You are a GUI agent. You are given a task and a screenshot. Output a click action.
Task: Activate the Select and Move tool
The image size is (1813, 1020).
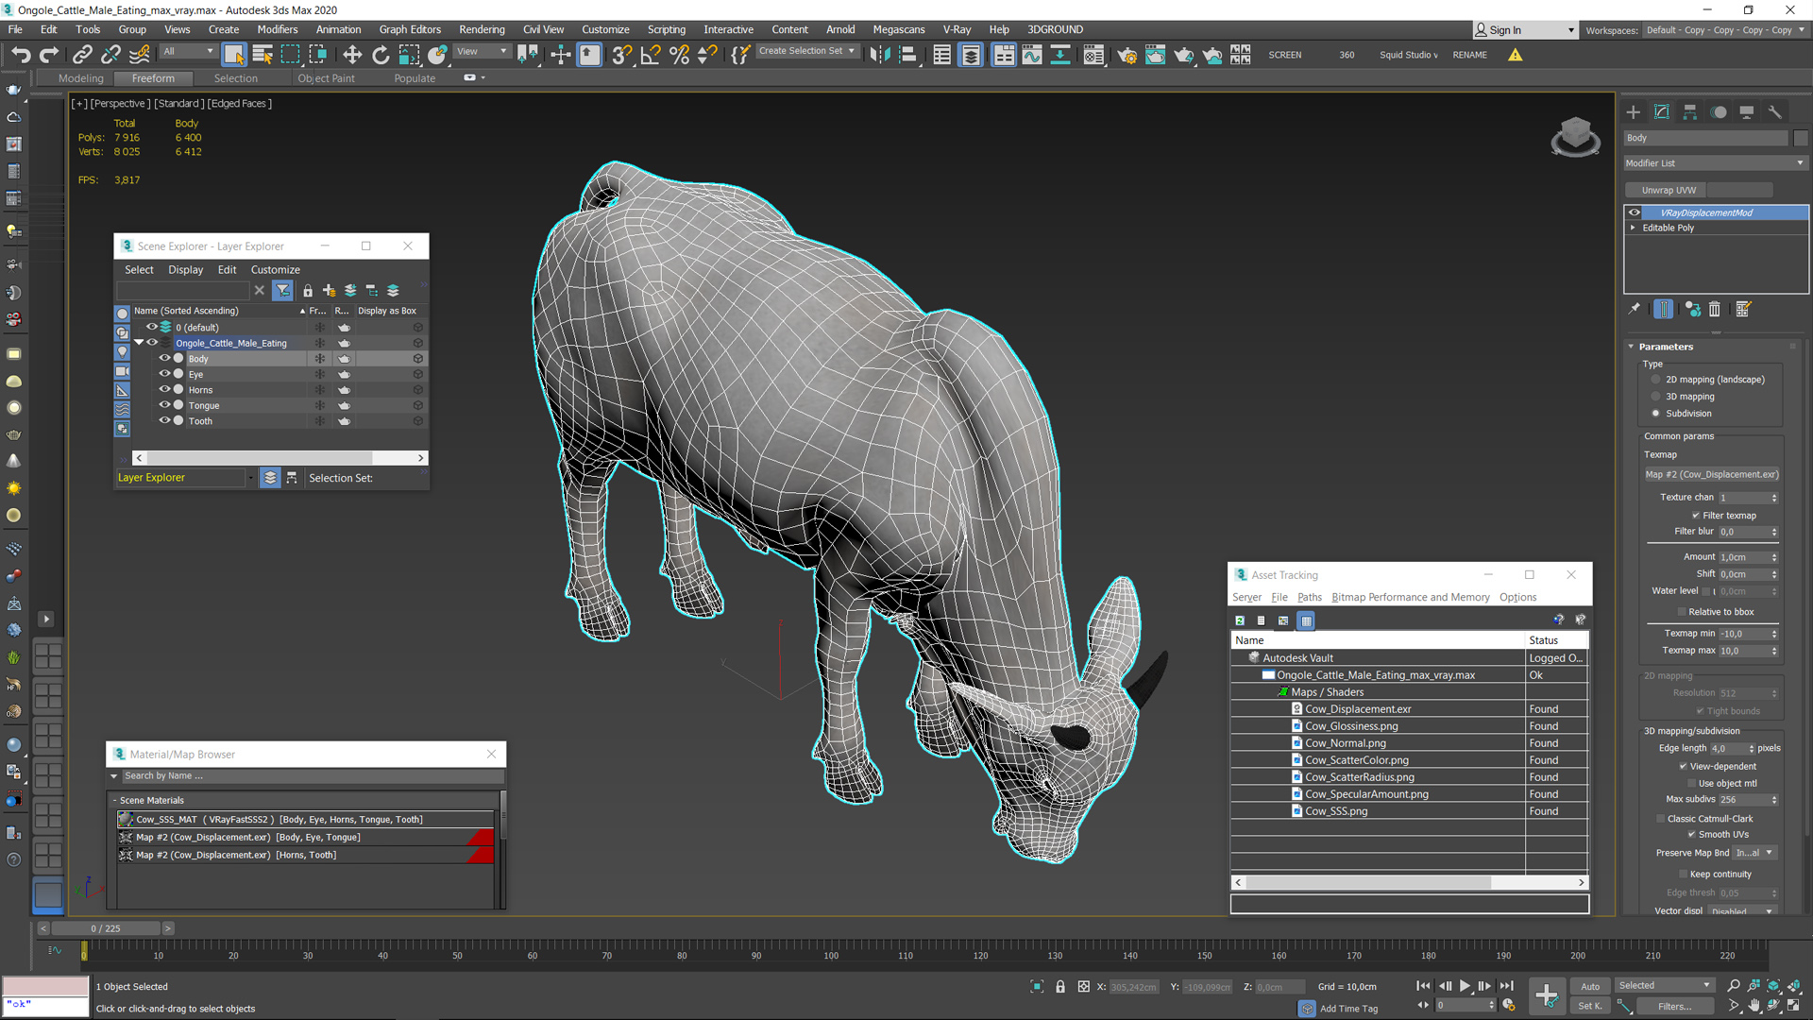(352, 55)
